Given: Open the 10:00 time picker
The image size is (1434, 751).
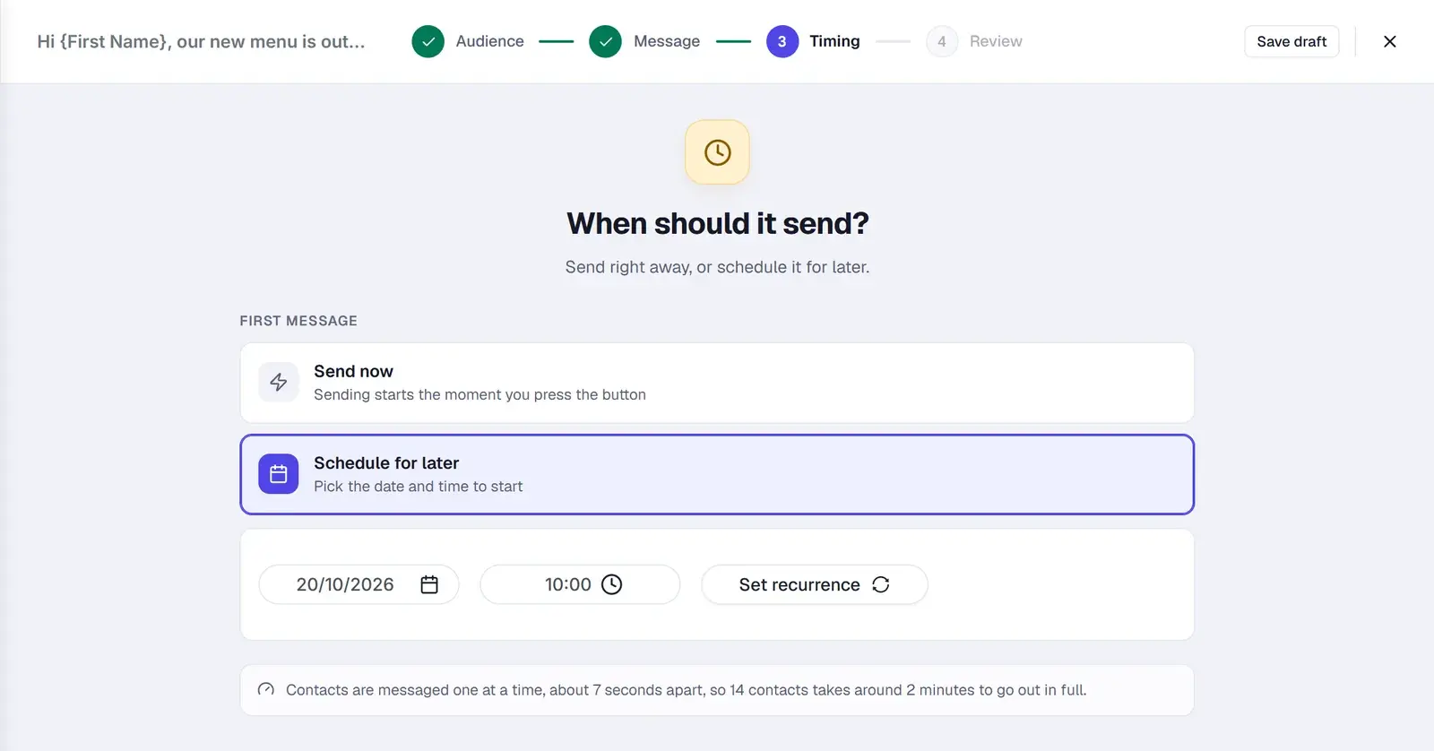Looking at the screenshot, I should point(580,584).
